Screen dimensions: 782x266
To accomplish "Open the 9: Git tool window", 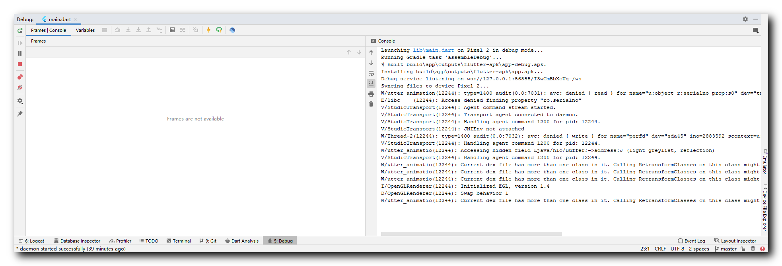I will (208, 241).
